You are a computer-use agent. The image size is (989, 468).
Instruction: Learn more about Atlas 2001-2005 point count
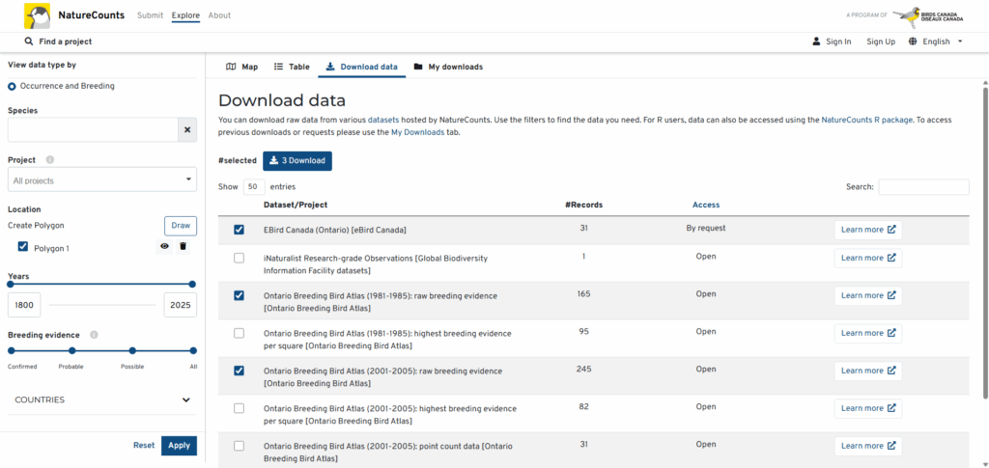pyautogui.click(x=868, y=446)
